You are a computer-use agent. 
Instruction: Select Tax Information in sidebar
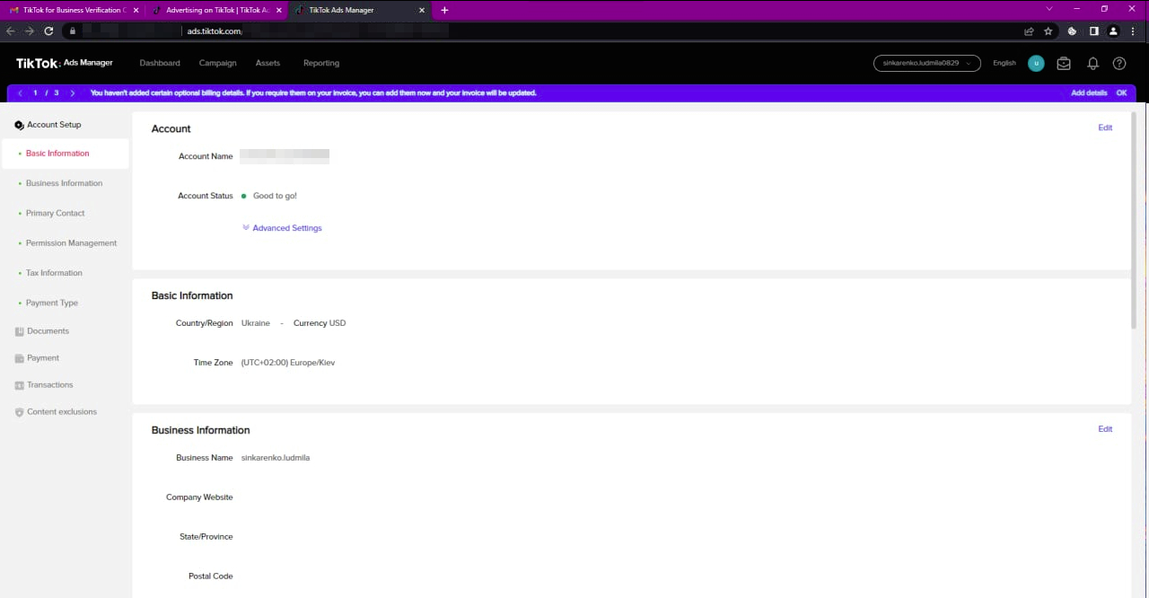[x=54, y=273]
